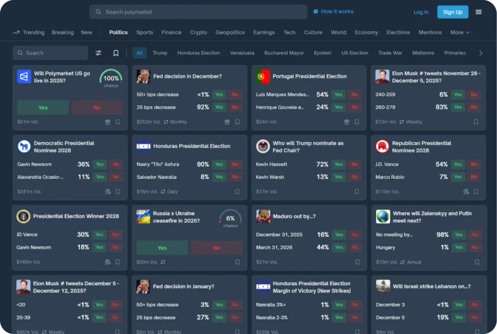497x334 pixels.
Task: Buy No on Russia x Ukraine ceasefire
Action: click(217, 248)
